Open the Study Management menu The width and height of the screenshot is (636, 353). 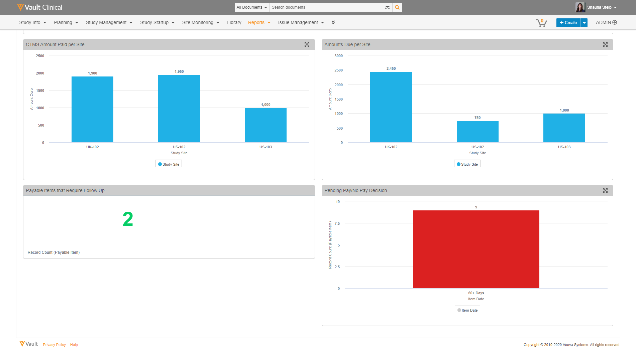109,22
